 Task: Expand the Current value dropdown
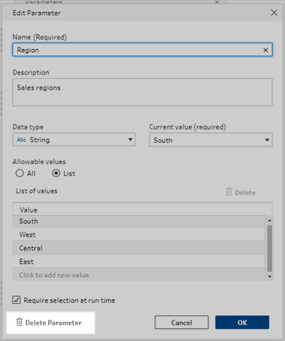(211, 140)
